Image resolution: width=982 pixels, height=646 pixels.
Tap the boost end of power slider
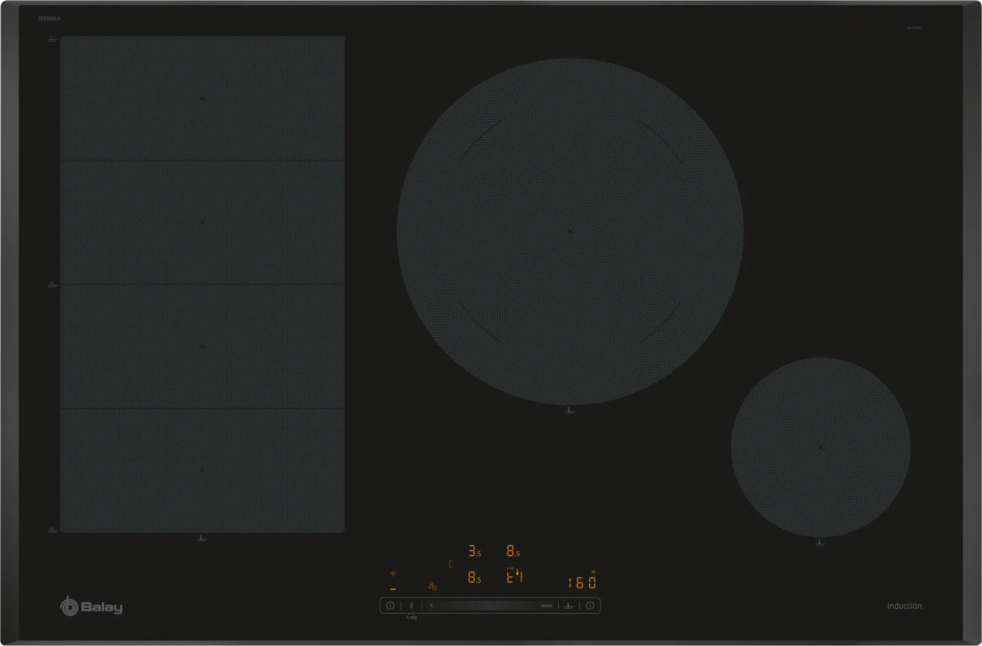tap(546, 606)
